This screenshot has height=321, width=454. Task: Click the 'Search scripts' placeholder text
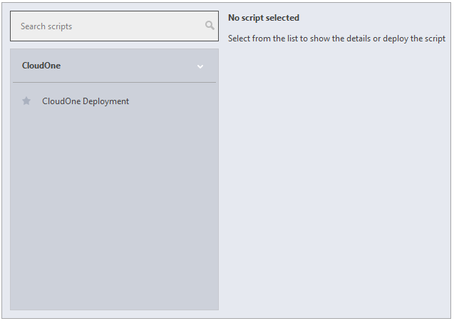pos(46,26)
